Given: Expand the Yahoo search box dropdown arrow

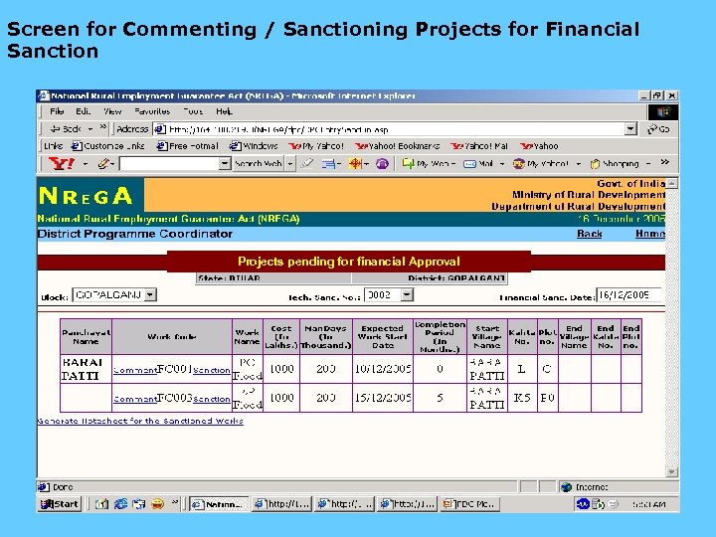Looking at the screenshot, I should [x=225, y=163].
